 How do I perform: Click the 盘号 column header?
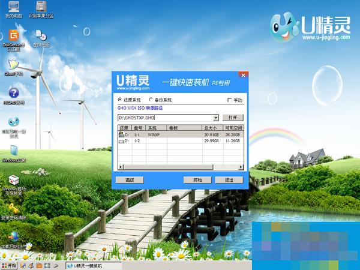tap(139, 128)
